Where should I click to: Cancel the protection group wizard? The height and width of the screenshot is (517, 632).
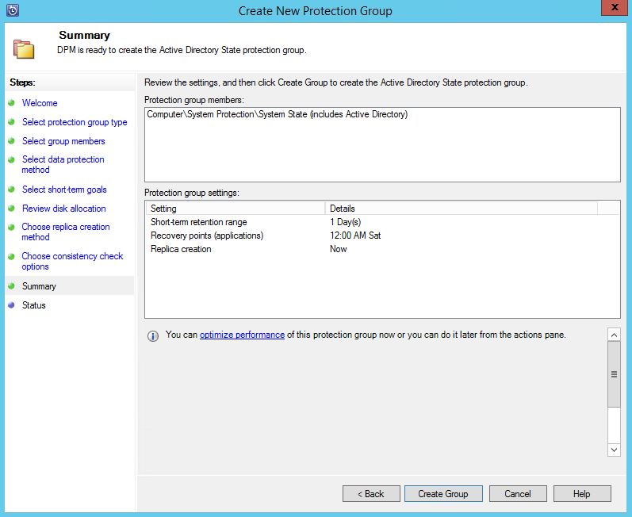pos(518,494)
